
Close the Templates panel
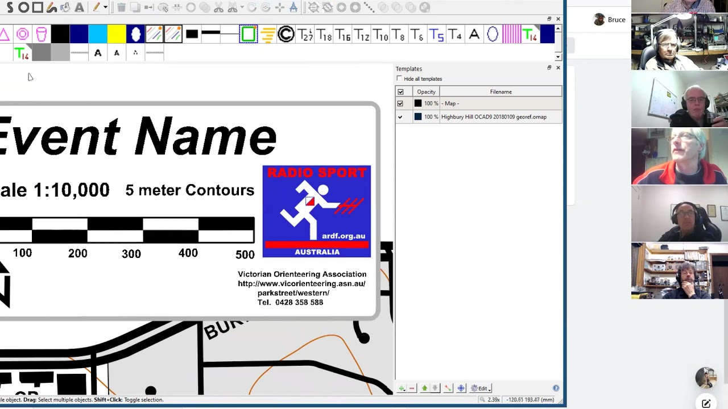[558, 68]
